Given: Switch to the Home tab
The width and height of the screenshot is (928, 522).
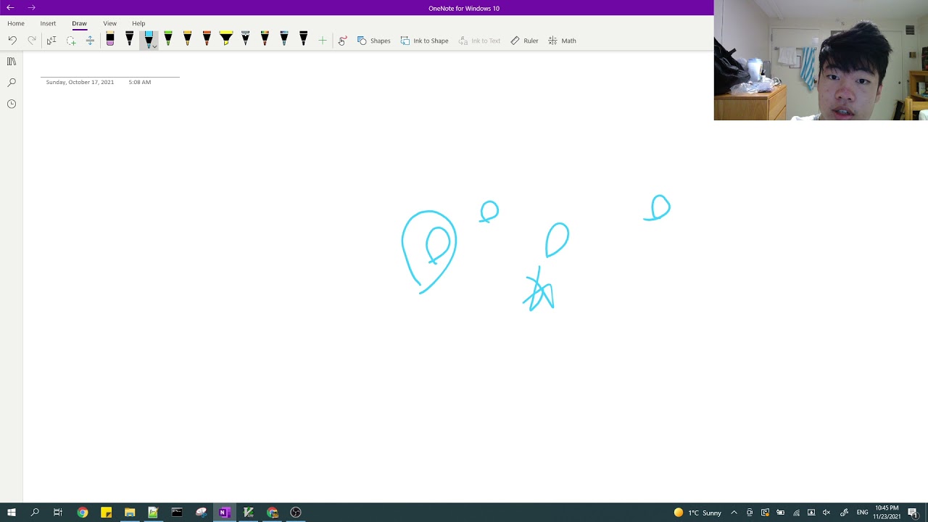Looking at the screenshot, I should tap(16, 23).
